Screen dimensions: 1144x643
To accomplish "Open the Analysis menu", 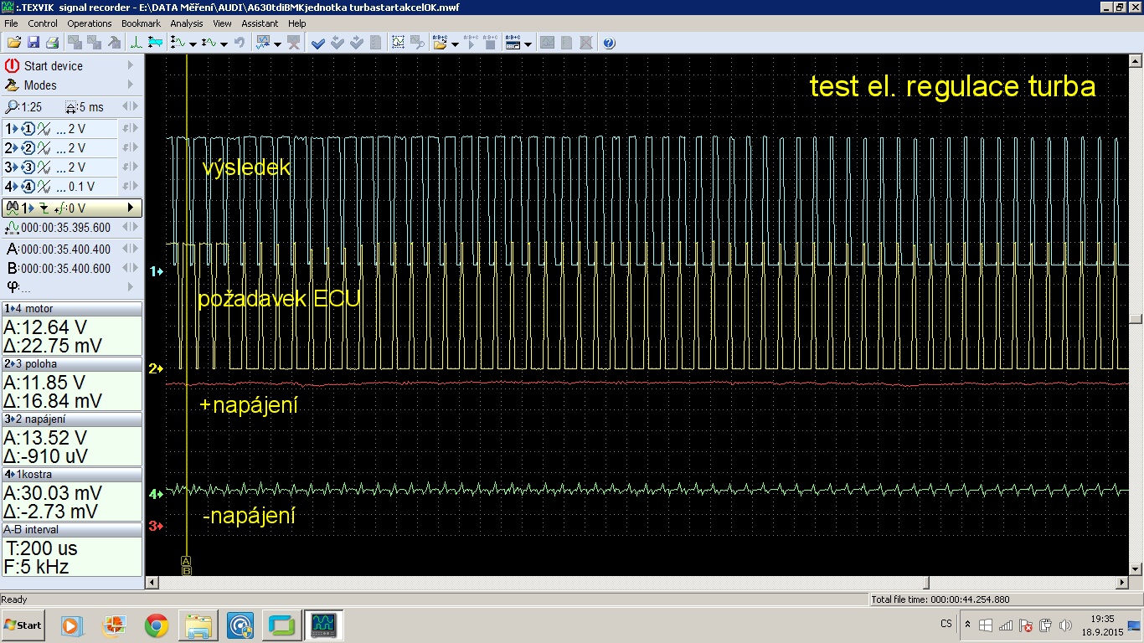I will (x=187, y=23).
